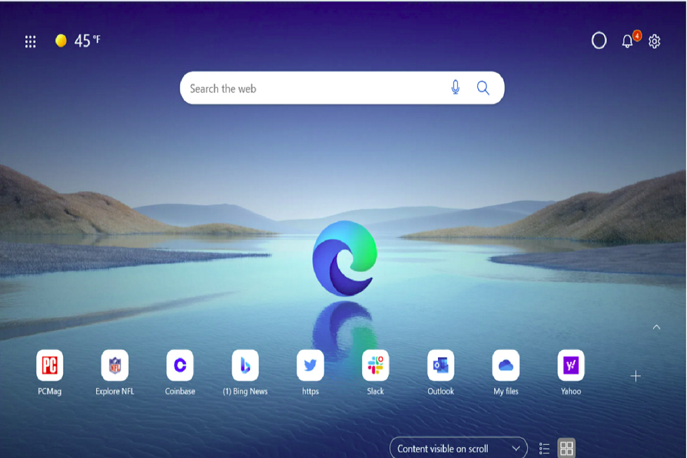Open the Slack quick link tile
687x458 pixels.
tap(376, 365)
